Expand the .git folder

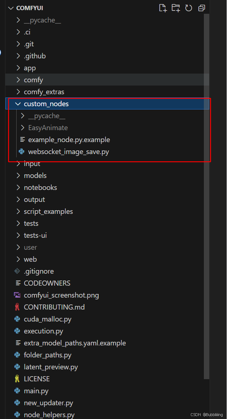click(x=18, y=44)
